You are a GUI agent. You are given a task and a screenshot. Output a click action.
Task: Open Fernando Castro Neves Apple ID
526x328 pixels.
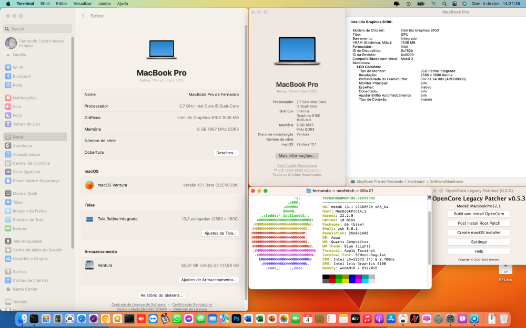click(36, 43)
